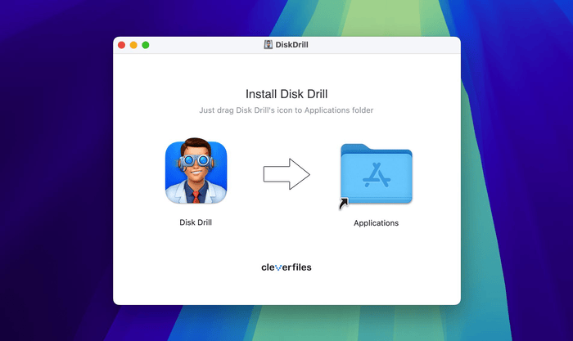Click the drag instructions subtitle text
The height and width of the screenshot is (341, 573).
pyautogui.click(x=286, y=110)
